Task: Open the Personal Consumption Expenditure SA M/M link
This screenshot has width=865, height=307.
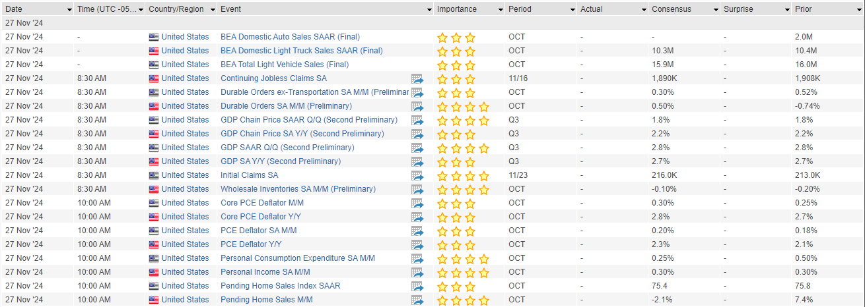Action: [x=298, y=258]
